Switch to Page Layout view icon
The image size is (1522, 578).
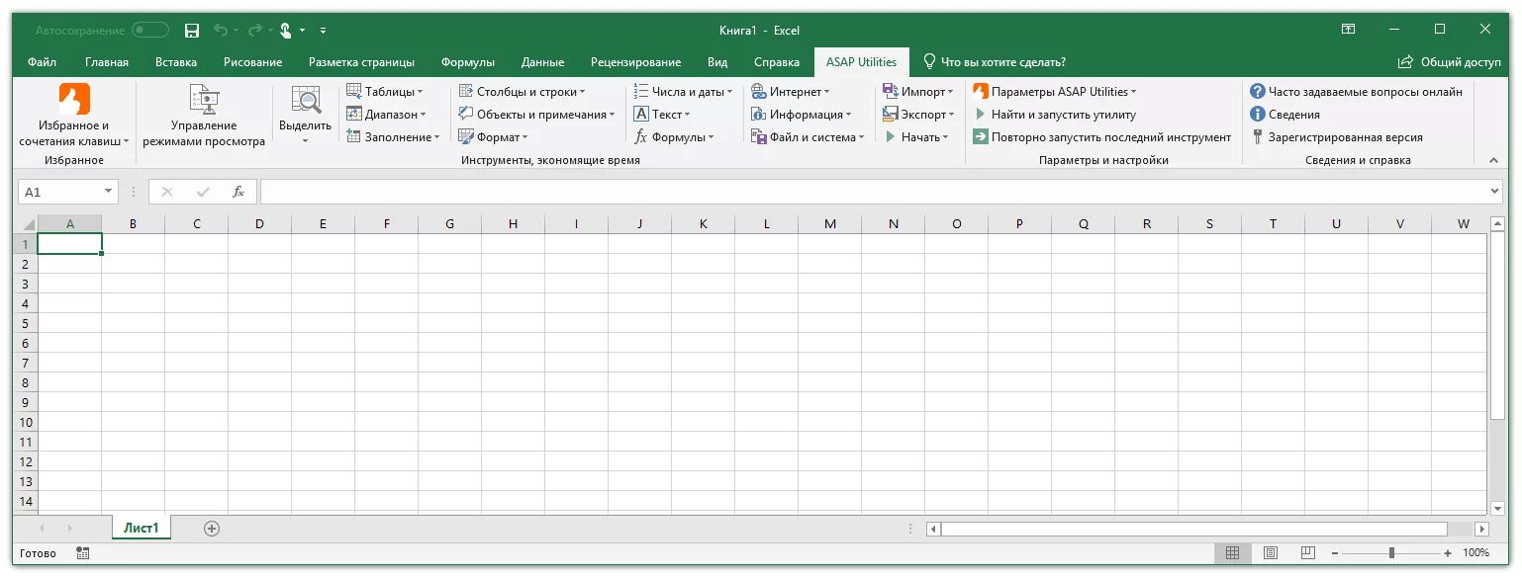coord(1271,552)
